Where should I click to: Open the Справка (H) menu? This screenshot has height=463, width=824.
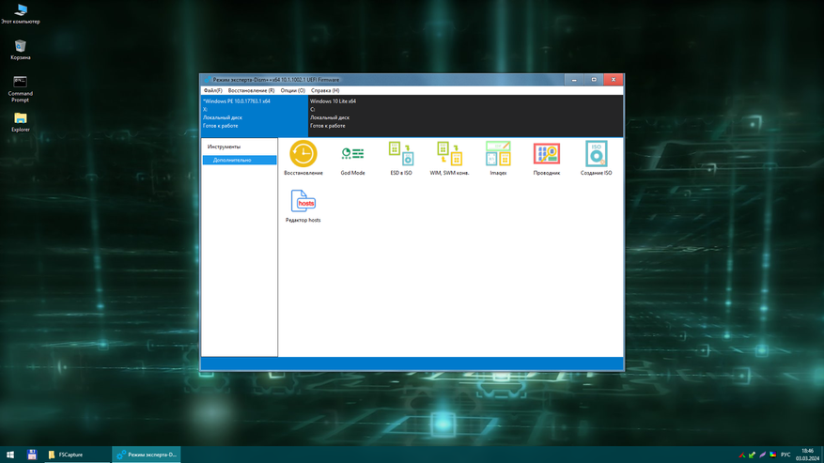[325, 90]
